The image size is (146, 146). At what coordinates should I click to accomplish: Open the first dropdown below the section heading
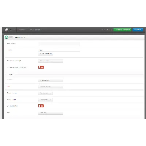click(x=50, y=80)
